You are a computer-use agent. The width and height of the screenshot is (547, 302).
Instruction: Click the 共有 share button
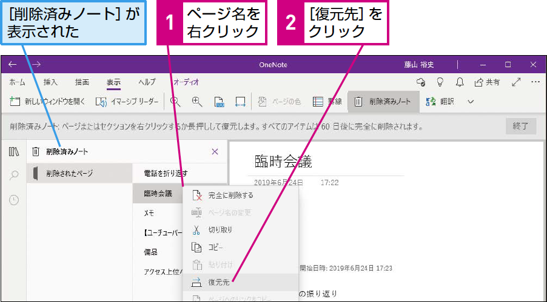point(487,82)
